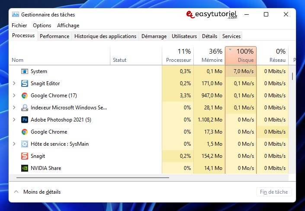Image resolution: width=305 pixels, height=211 pixels.
Task: Expand the Google Chrome (17) group
Action: [14, 96]
